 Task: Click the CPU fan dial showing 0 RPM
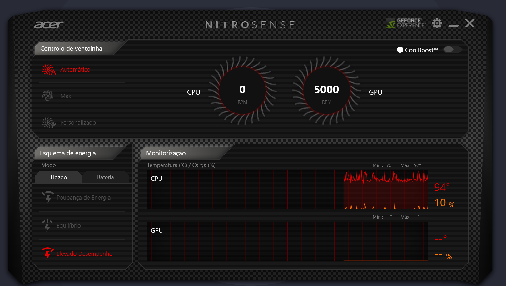[242, 91]
